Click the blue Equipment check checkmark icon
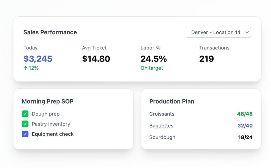Viewport: 271px width, 168px height. pos(25,134)
